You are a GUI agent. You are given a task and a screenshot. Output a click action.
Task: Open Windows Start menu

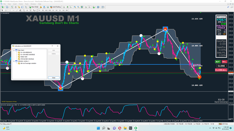tap(98, 128)
